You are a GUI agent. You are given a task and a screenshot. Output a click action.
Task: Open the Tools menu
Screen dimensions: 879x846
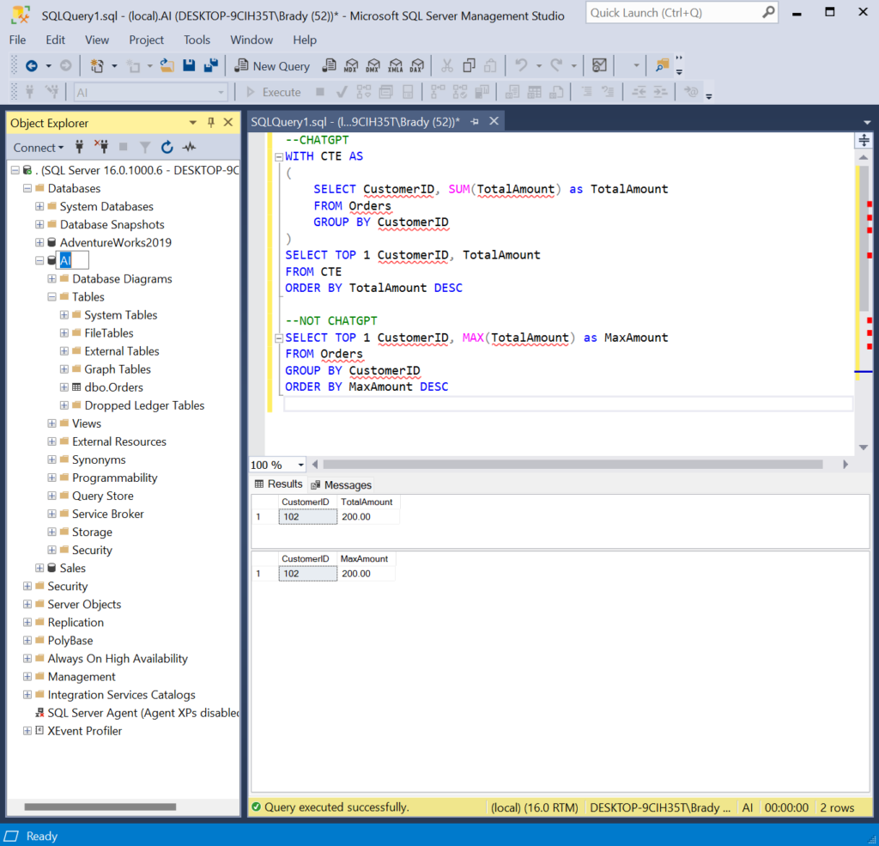click(x=197, y=40)
